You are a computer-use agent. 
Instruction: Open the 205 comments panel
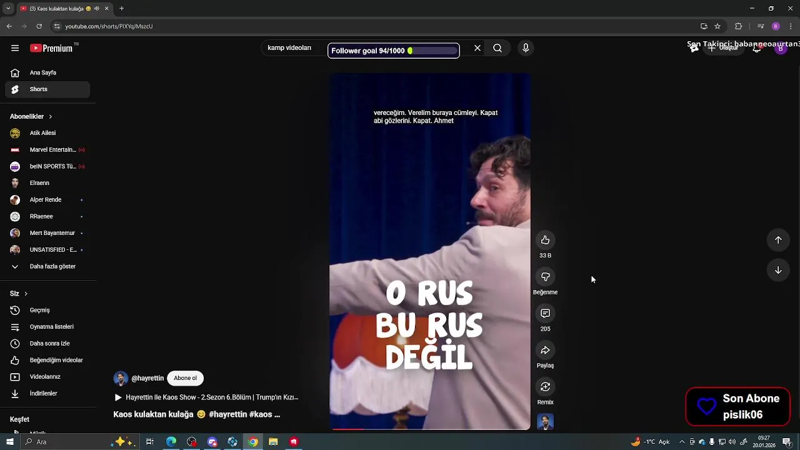545,313
